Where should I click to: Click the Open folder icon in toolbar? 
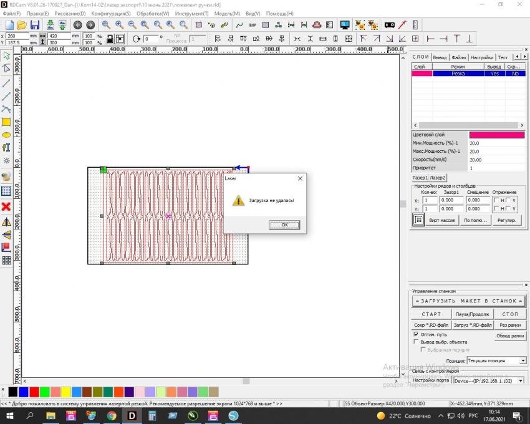click(22, 25)
